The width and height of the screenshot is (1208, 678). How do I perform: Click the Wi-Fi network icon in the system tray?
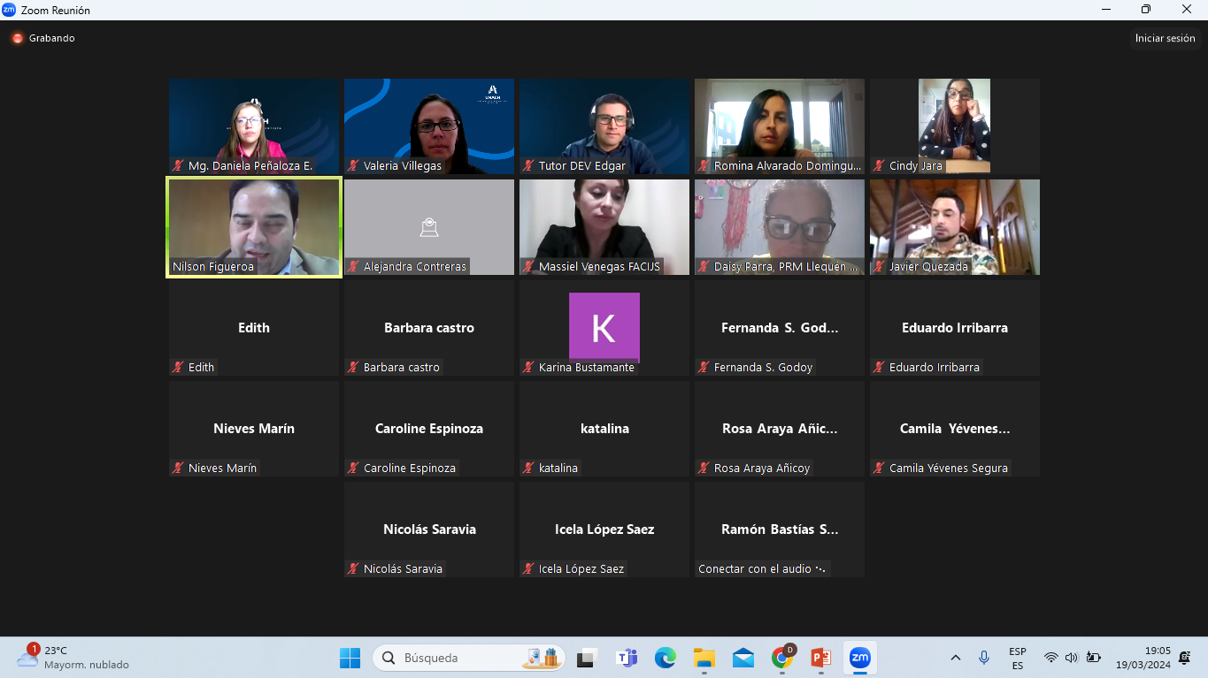click(x=1050, y=658)
